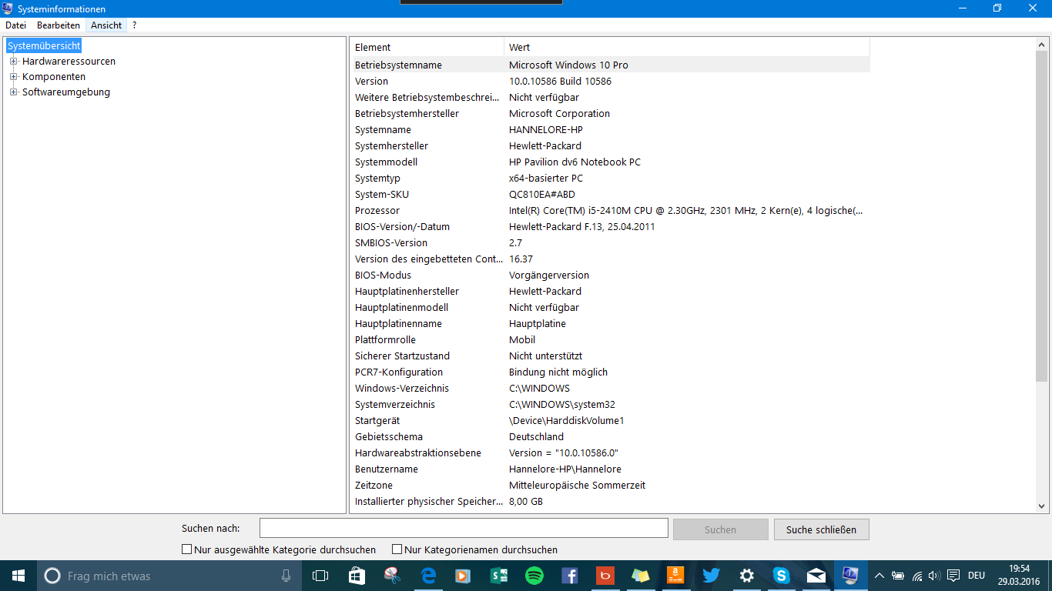The image size is (1052, 591).
Task: Select the Betriebssystemname row
Action: pos(611,65)
